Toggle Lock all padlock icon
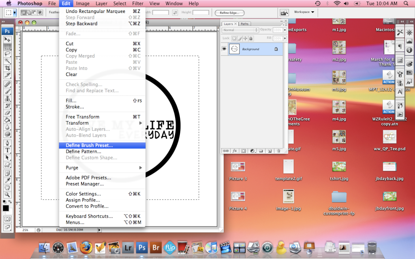This screenshot has height=259, width=415. 251,38
